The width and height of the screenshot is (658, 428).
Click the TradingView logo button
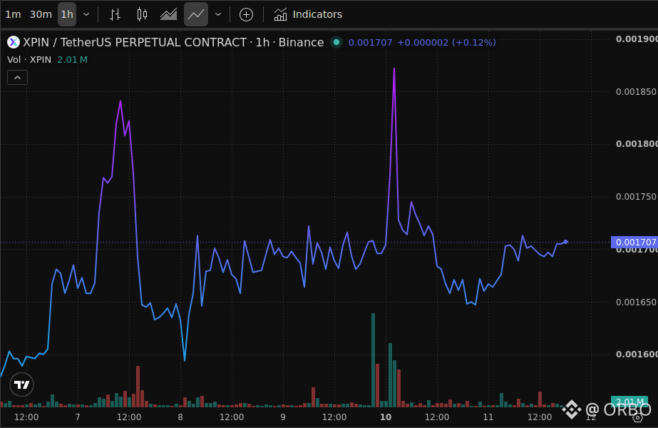tap(21, 384)
